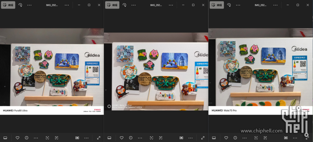The height and width of the screenshot is (142, 313).
Task: Rotate the Pura80 Ultra photo using rotate icon
Action: click(20, 5)
